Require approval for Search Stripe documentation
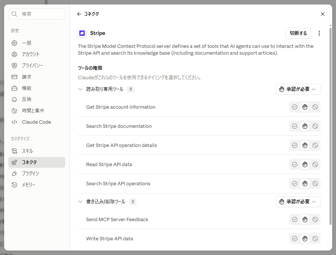The image size is (336, 255). pyautogui.click(x=305, y=126)
